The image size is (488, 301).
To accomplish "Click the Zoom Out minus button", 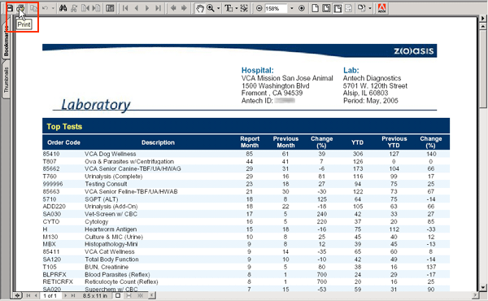I will [x=259, y=8].
